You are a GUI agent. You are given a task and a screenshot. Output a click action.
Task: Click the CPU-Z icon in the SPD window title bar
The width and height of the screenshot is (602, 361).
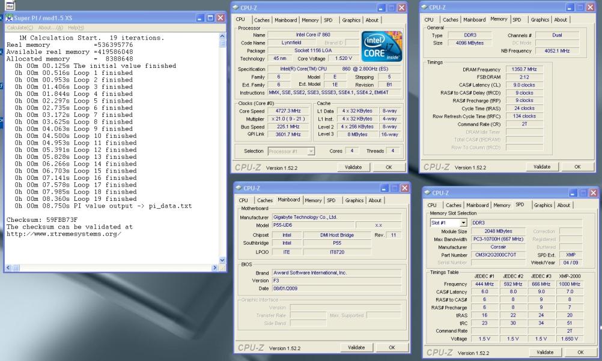427,192
